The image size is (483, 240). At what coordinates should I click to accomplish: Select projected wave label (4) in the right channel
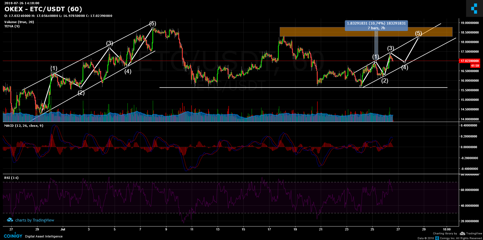pyautogui.click(x=405, y=67)
